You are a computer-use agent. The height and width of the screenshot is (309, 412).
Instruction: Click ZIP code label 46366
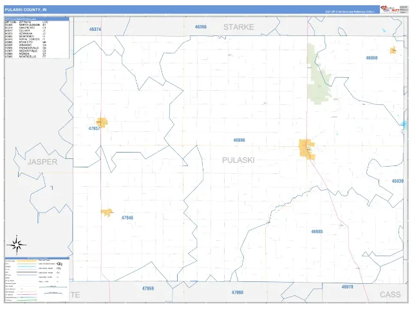201,27
